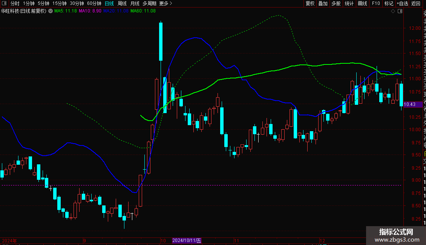Open the 统计 statistics tool
Viewport: 426px width, 245px height.
(349, 3)
